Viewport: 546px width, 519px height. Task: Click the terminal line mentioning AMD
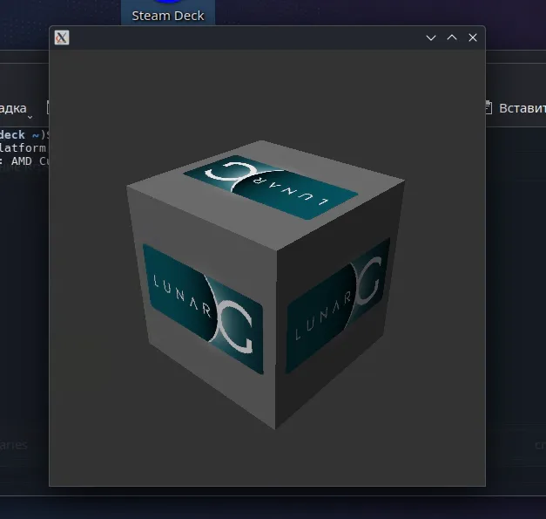(24, 161)
